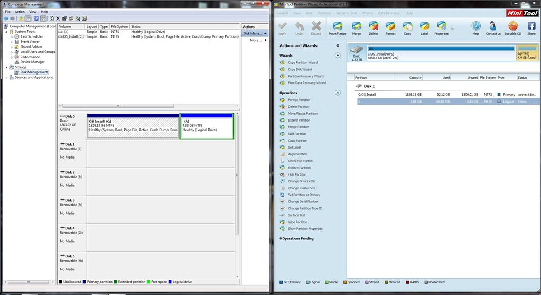
Task: Choose Extend Partition operation
Action: (299, 120)
